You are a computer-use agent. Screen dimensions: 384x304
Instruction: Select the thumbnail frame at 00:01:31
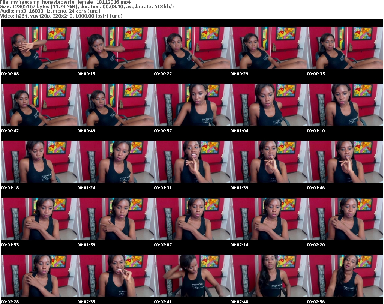pyautogui.click(x=192, y=162)
